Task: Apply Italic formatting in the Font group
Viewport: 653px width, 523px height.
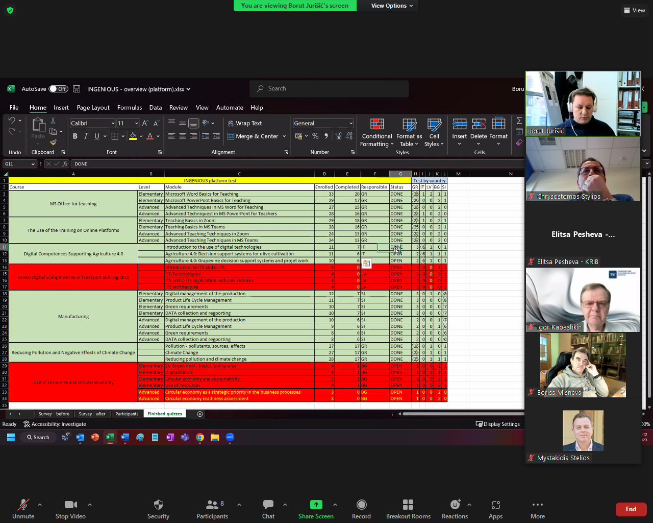Action: [86, 136]
